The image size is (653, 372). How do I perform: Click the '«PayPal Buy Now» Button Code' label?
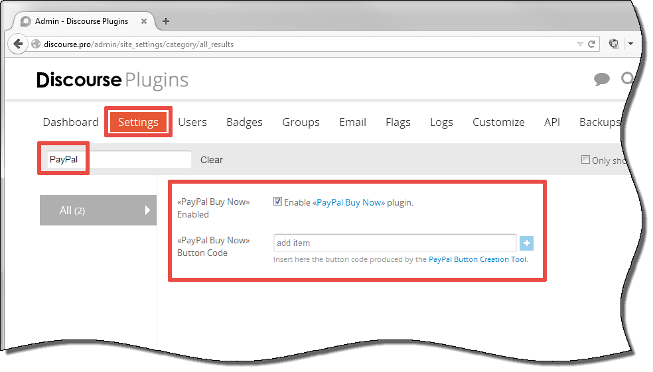point(213,247)
